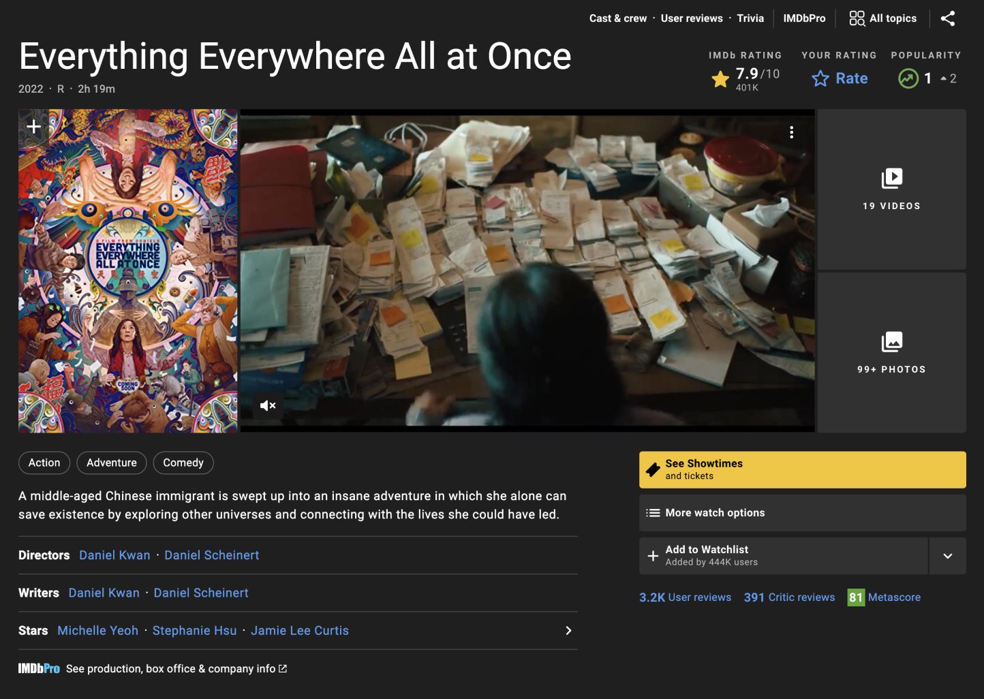Expand the Stars row chevron
This screenshot has height=699, width=984.
coord(568,631)
